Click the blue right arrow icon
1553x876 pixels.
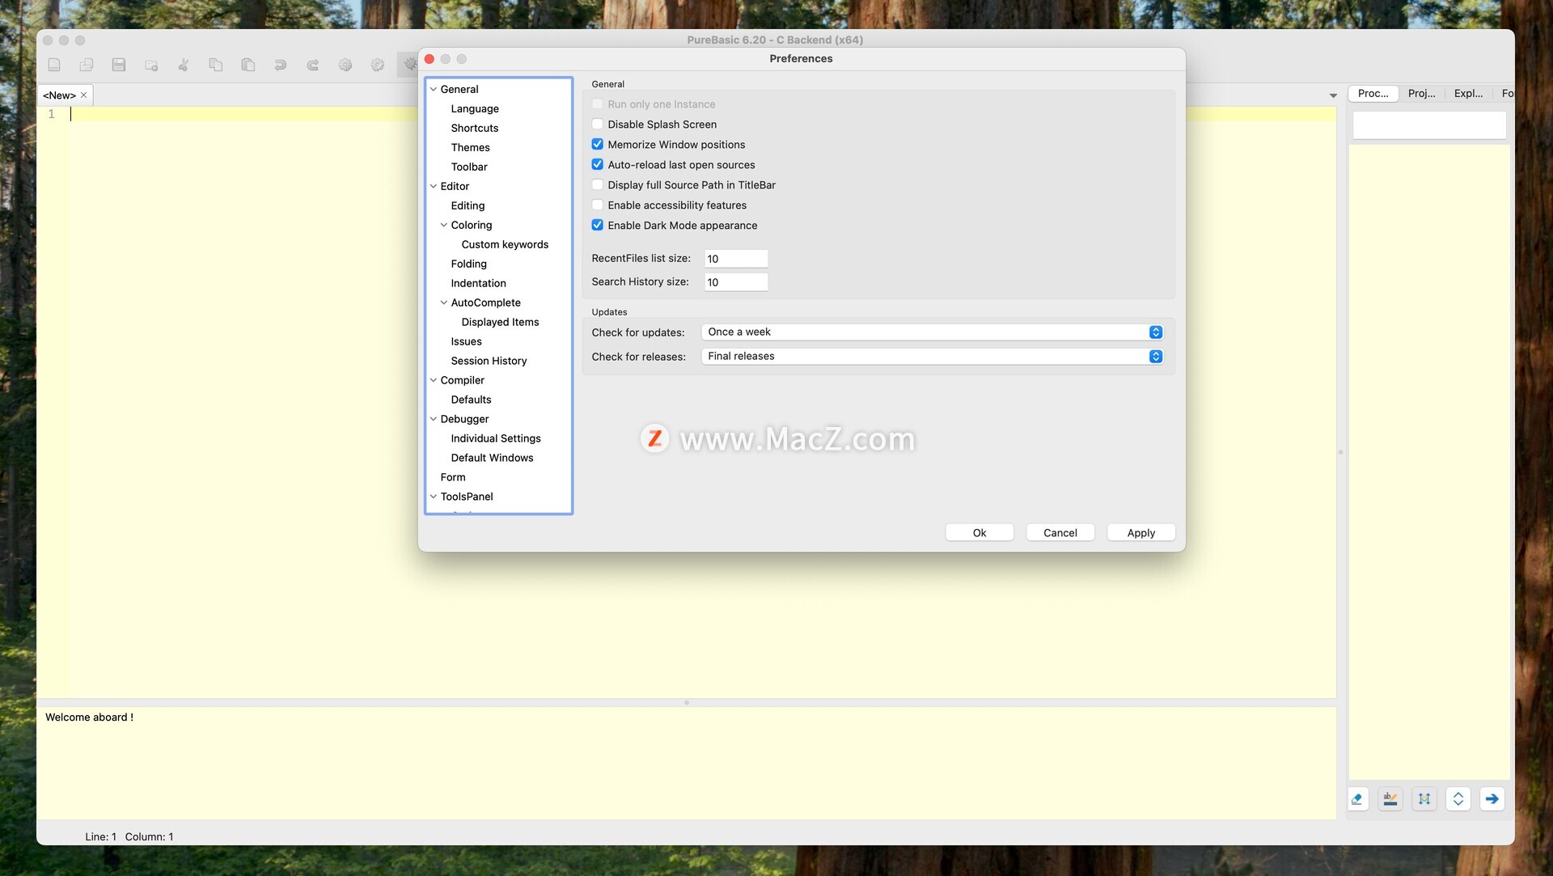point(1492,799)
